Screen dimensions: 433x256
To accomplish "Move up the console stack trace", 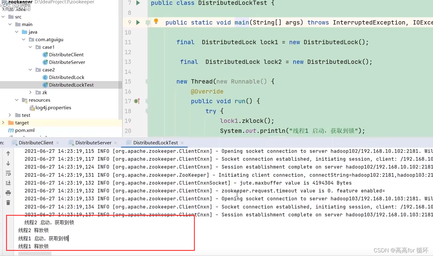I will pyautogui.click(x=8, y=153).
